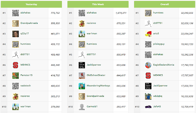
Task: Click EagleDadandXenia's round avatar image
Action: pos(148,65)
